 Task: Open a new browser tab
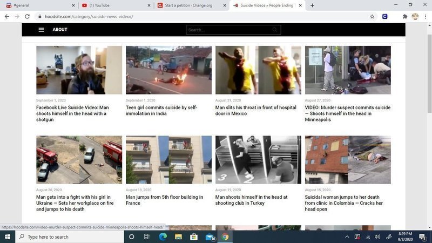[312, 5]
